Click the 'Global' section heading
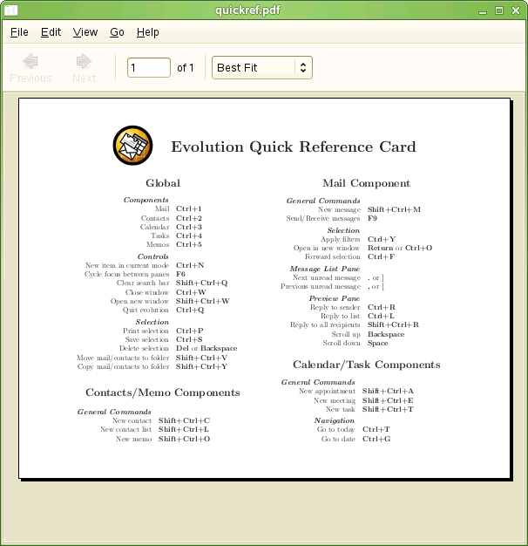This screenshot has width=528, height=546. [163, 183]
